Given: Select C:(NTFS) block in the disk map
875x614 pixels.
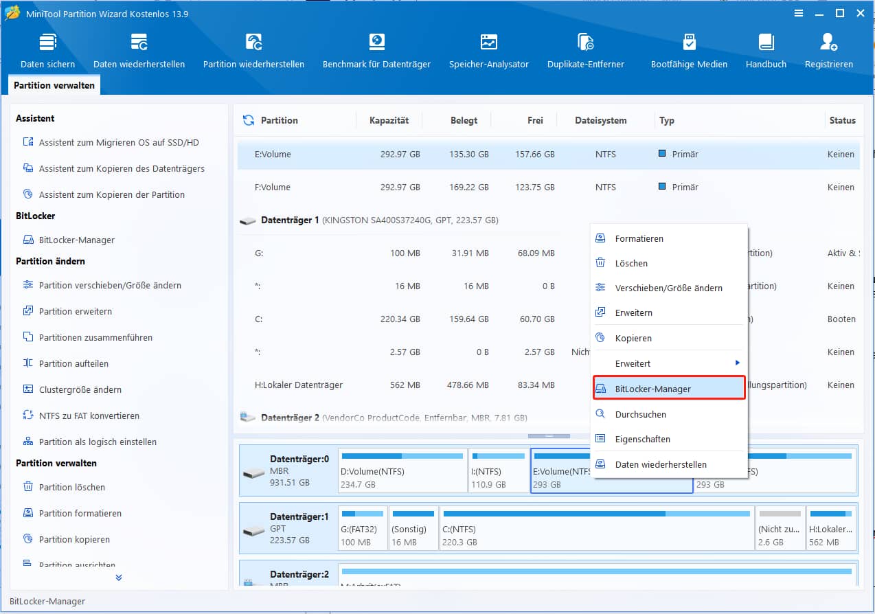Looking at the screenshot, I should tap(596, 528).
